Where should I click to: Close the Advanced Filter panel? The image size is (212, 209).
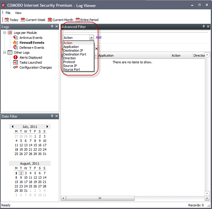208,27
